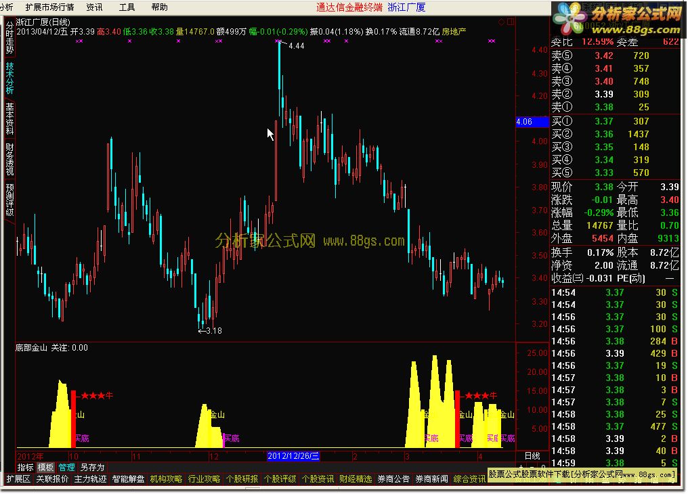Image resolution: width=688 pixels, height=494 pixels.
Task: Click the 卖⑤ 3.42 order book row
Action: [615, 55]
